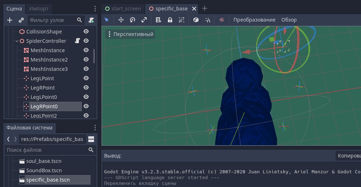Viewport: 361px width, 187px height.
Task: Open script attached to SpiderController
Action: pos(77,41)
